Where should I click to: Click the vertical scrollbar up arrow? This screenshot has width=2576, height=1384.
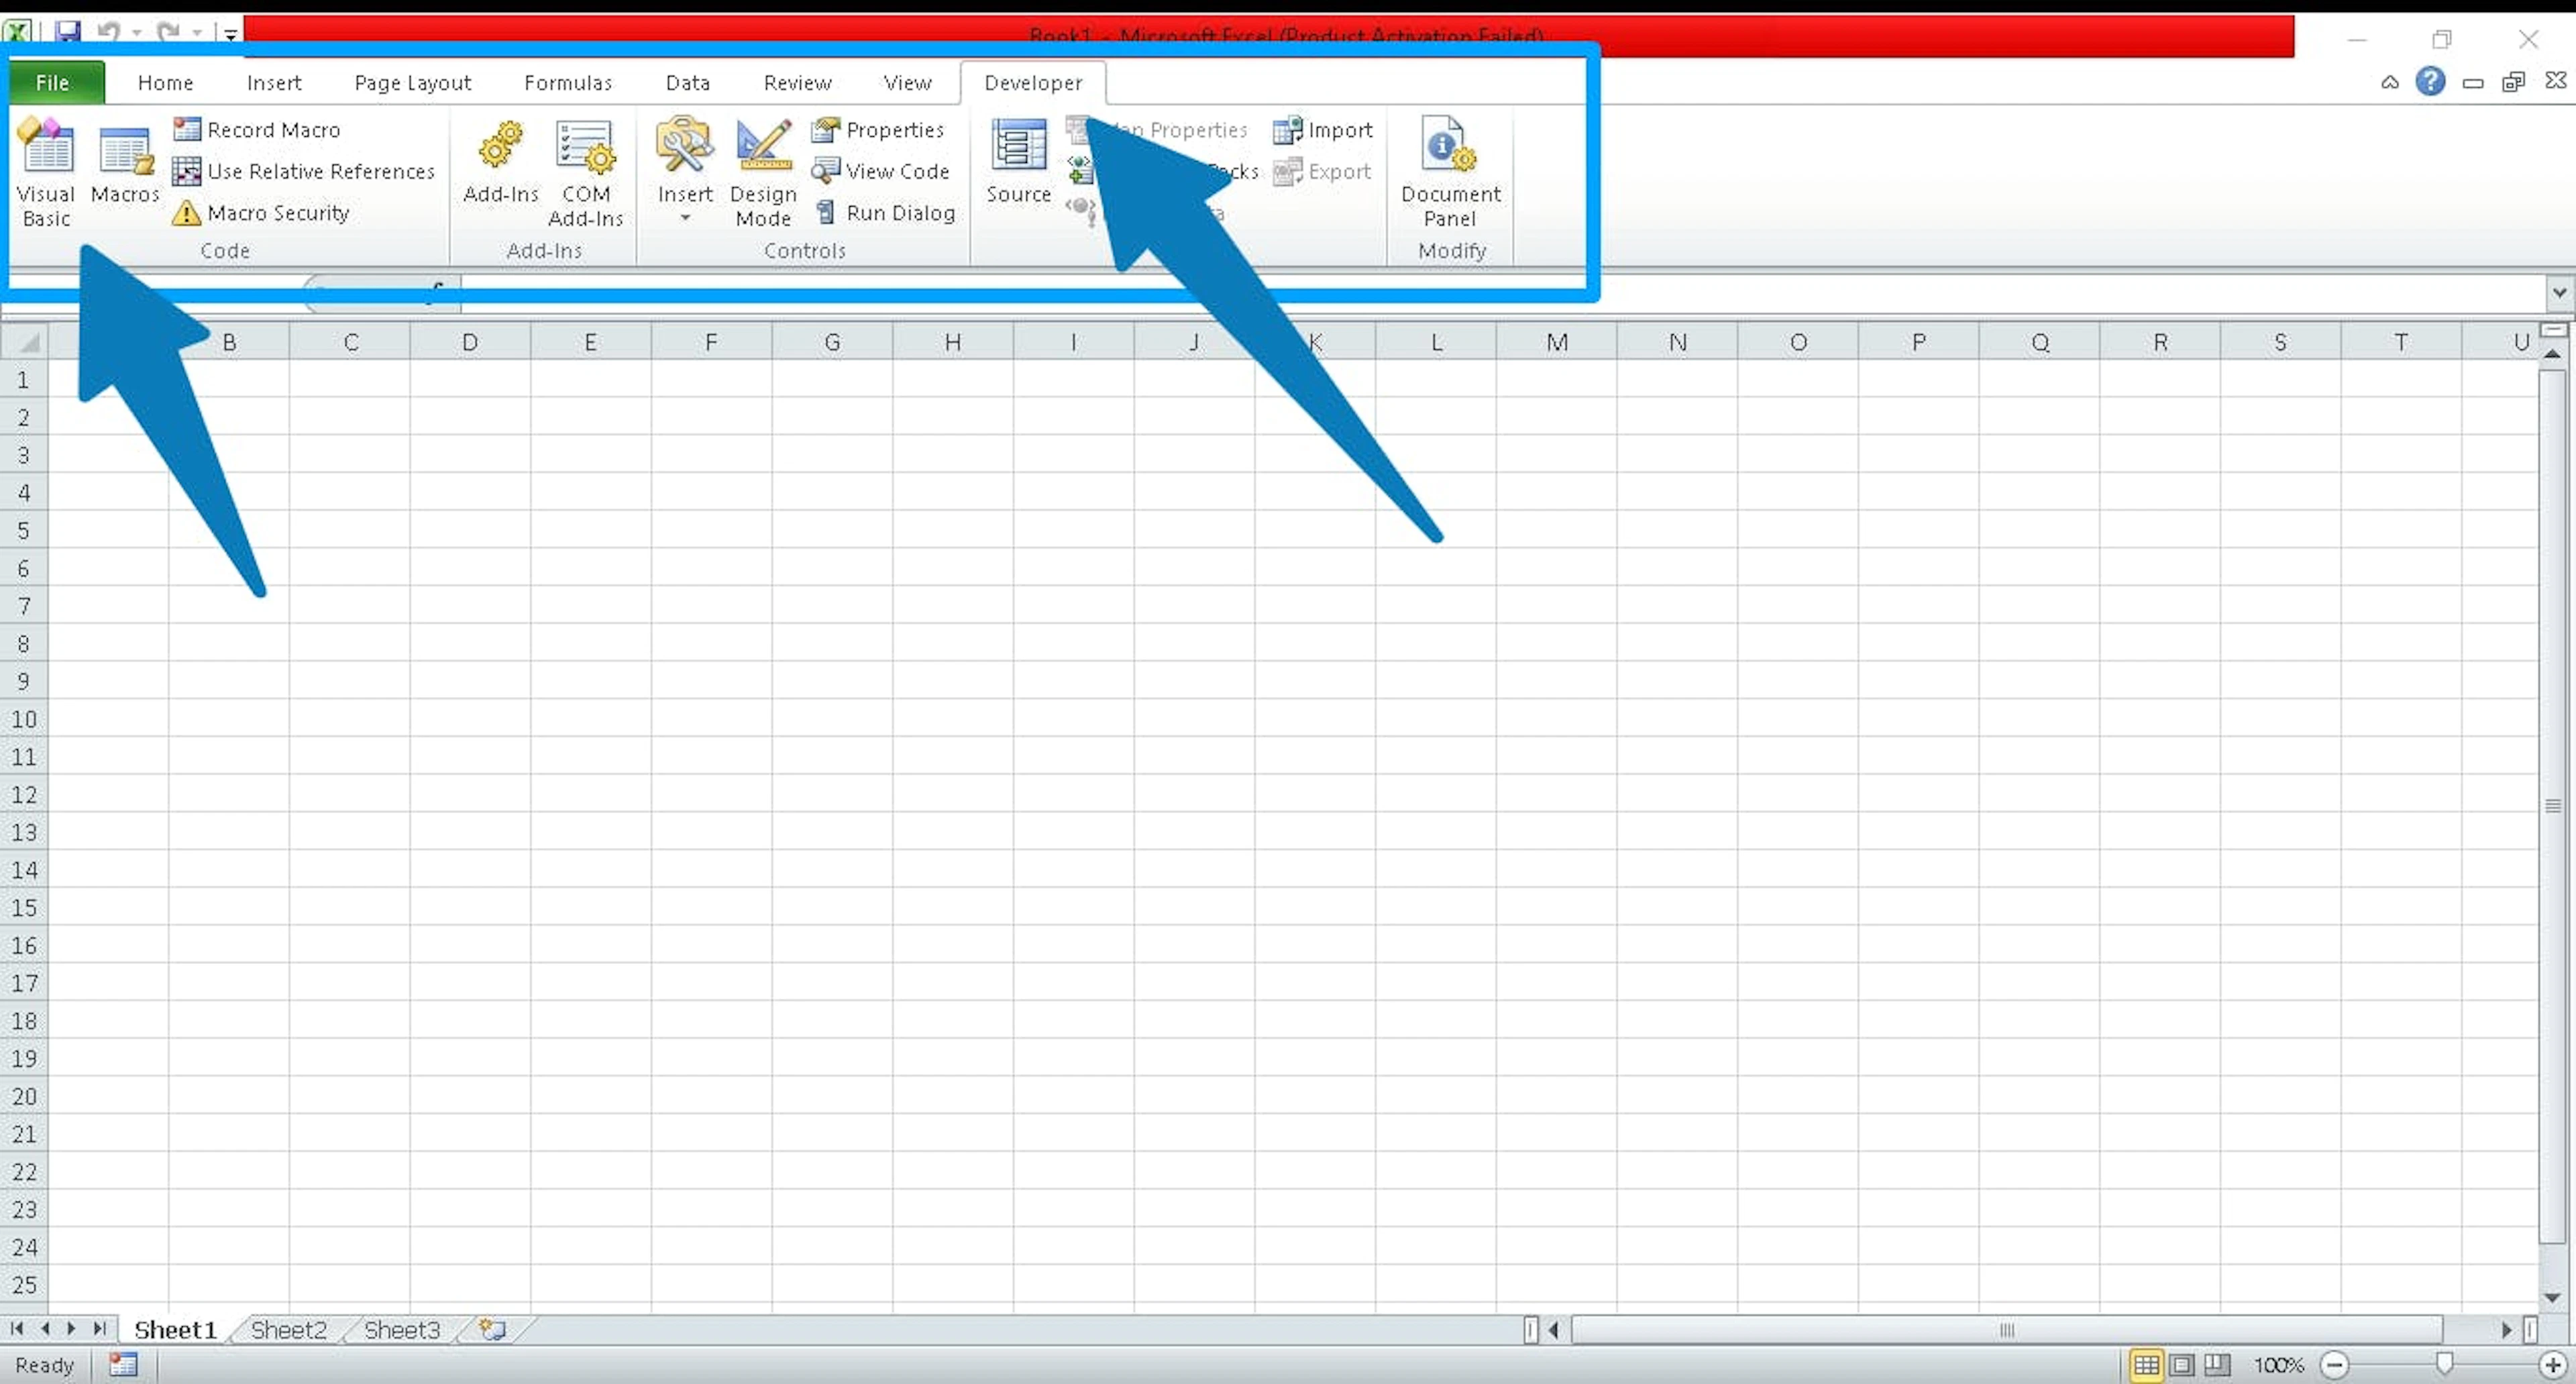[x=2552, y=355]
